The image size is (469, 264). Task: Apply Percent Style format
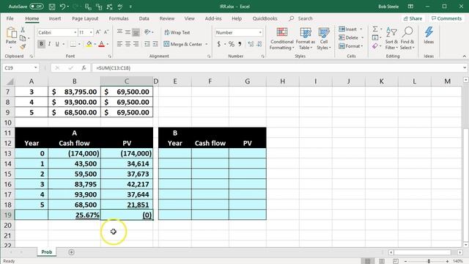click(232, 44)
